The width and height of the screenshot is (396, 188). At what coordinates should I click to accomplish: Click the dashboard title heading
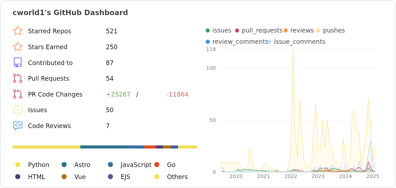pos(70,13)
